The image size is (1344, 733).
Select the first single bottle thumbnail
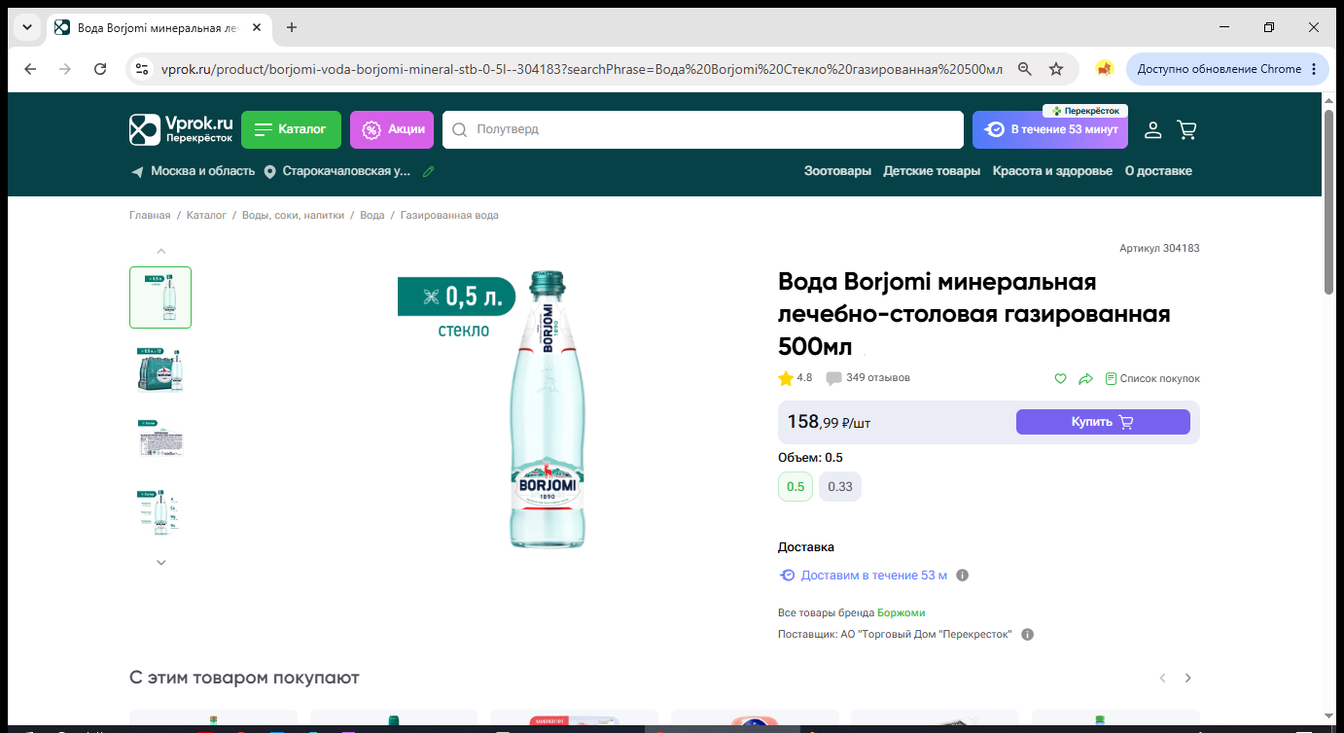click(160, 297)
